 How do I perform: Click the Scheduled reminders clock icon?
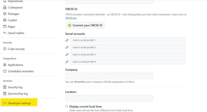[x=5, y=71]
